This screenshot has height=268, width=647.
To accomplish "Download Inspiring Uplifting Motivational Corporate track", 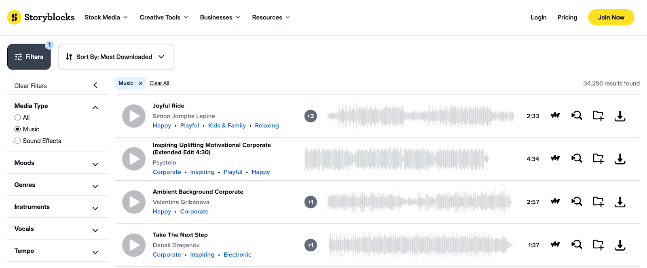I will tap(620, 159).
